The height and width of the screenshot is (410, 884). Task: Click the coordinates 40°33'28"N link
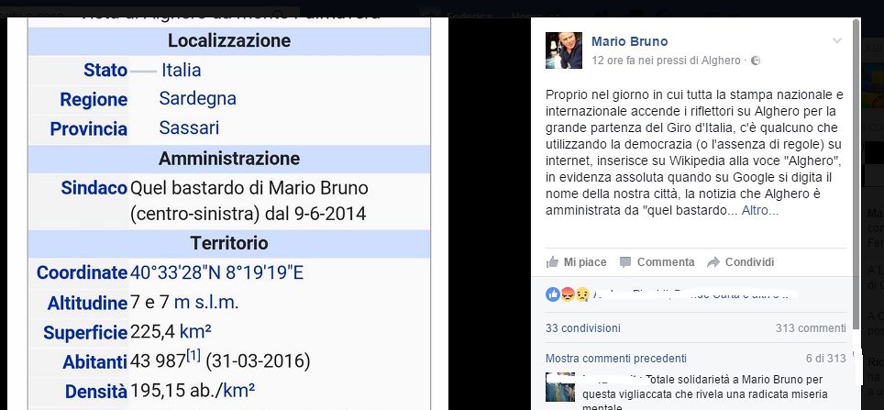click(x=176, y=273)
